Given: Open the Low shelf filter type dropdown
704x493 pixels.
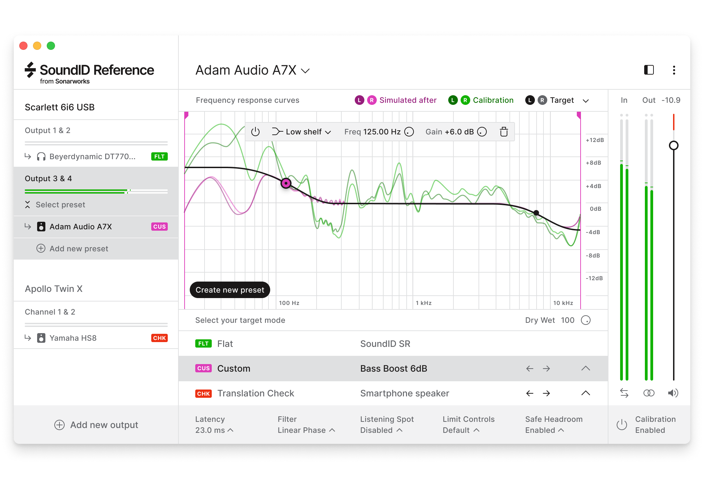Looking at the screenshot, I should click(x=308, y=132).
